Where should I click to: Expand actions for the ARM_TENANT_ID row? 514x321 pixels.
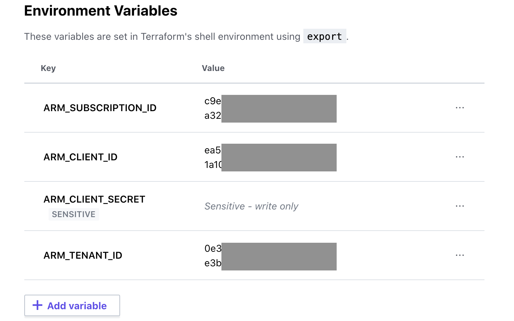tap(460, 255)
